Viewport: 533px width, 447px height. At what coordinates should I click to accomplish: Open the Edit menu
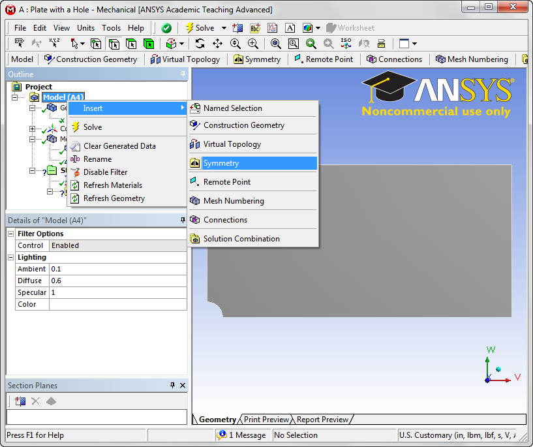(x=40, y=28)
